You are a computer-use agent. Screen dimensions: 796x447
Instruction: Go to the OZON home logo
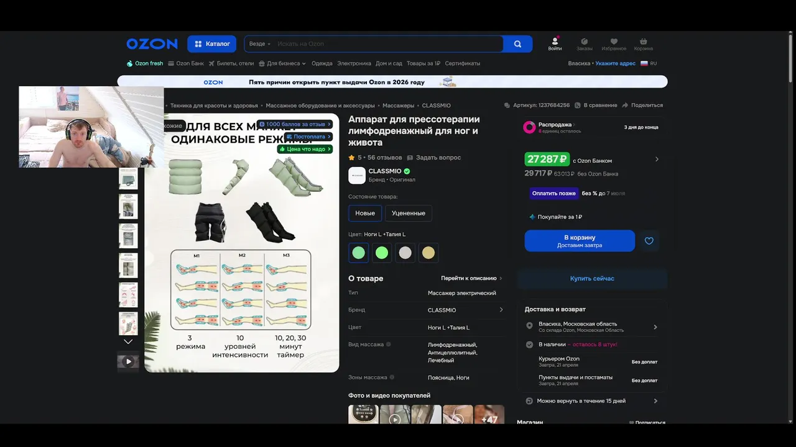click(152, 44)
